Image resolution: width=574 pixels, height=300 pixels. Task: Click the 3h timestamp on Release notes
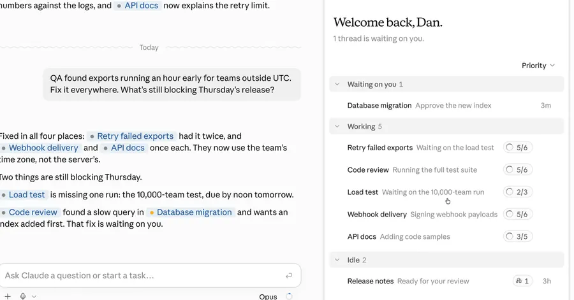(547, 281)
